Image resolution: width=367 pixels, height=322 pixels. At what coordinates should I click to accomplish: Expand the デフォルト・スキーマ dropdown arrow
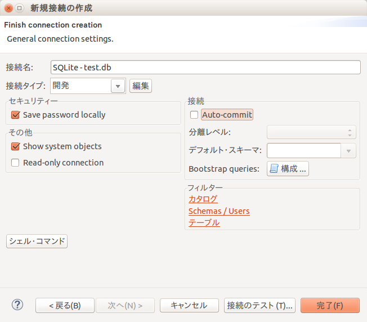click(348, 151)
